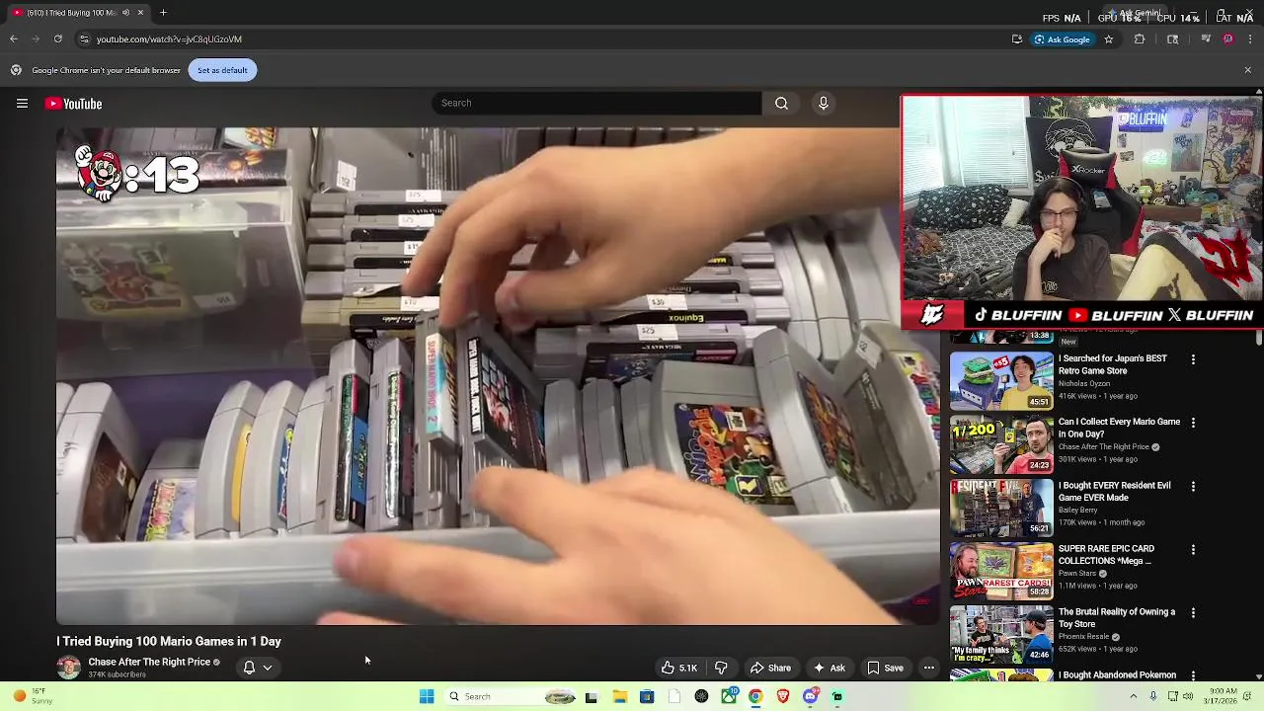Dismiss the default browser infobar
The width and height of the screenshot is (1264, 711).
(x=1247, y=70)
